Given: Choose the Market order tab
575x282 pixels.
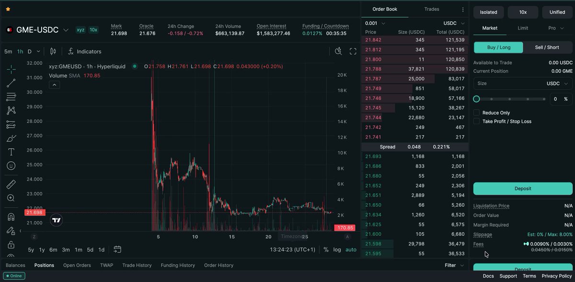Looking at the screenshot, I should point(490,28).
